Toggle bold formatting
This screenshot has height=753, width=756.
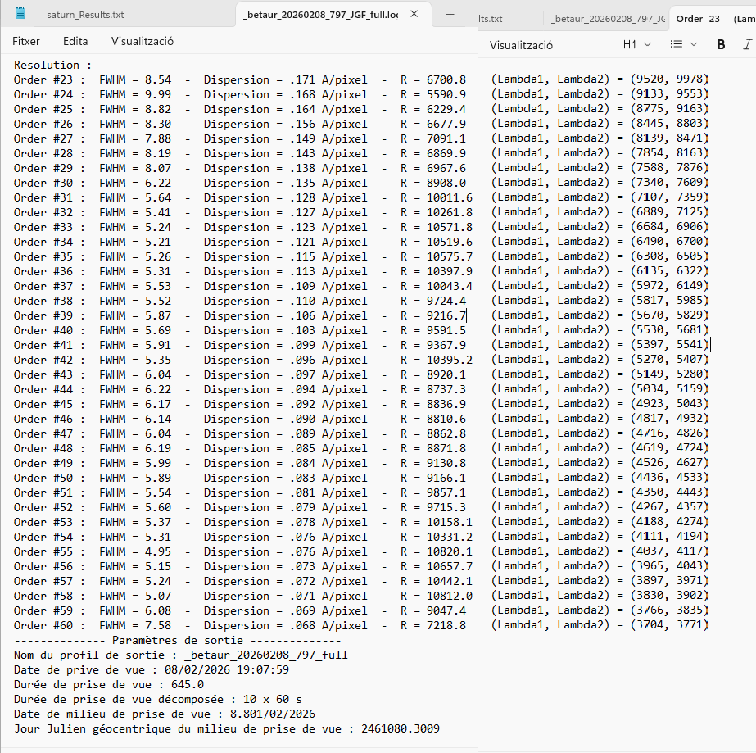pos(721,44)
